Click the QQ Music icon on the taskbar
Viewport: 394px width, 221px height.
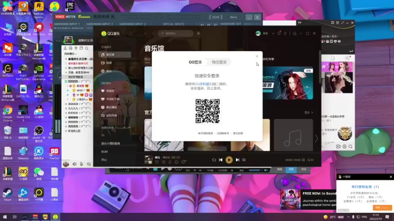coord(55,217)
